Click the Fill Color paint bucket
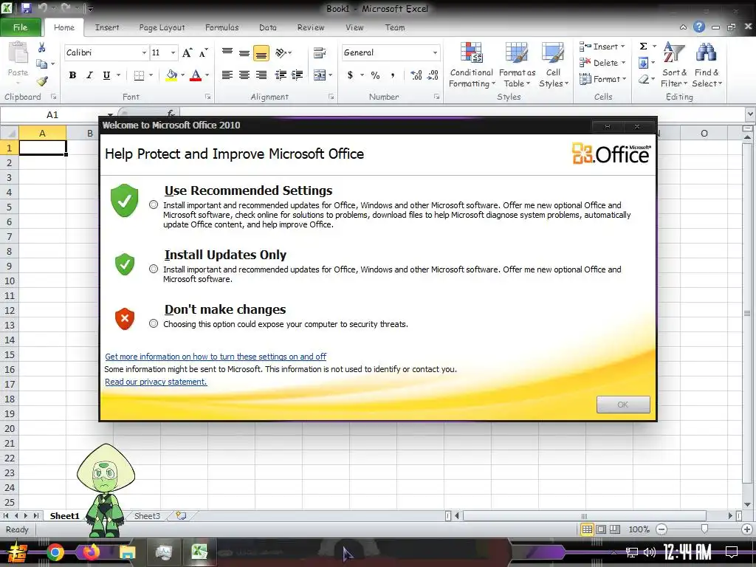 click(171, 75)
